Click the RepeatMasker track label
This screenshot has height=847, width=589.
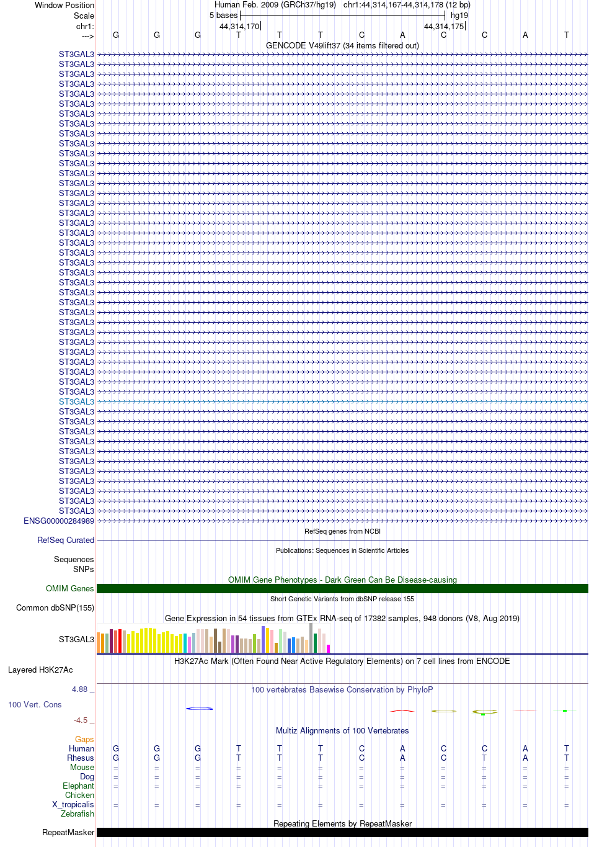[x=68, y=832]
